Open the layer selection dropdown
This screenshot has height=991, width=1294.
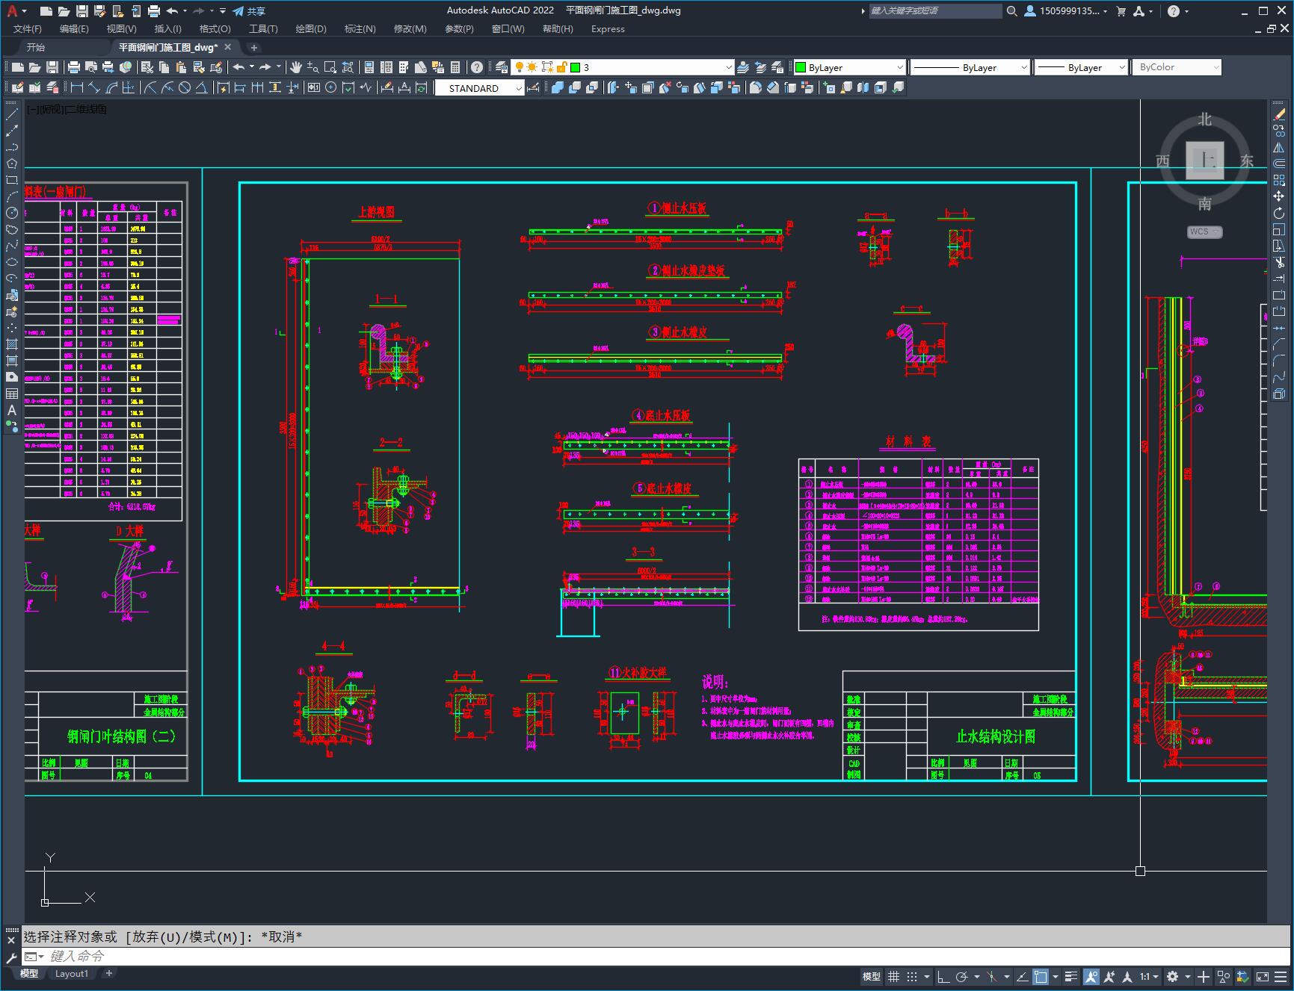[x=728, y=67]
